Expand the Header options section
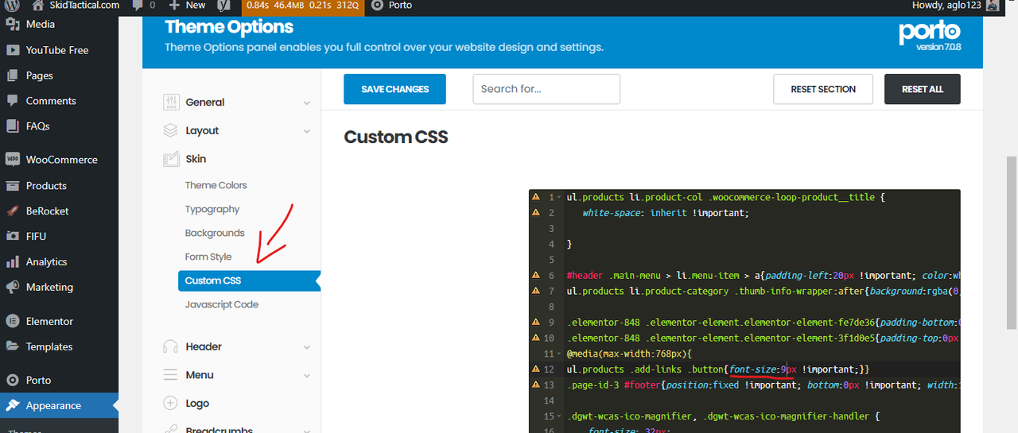 tap(237, 347)
